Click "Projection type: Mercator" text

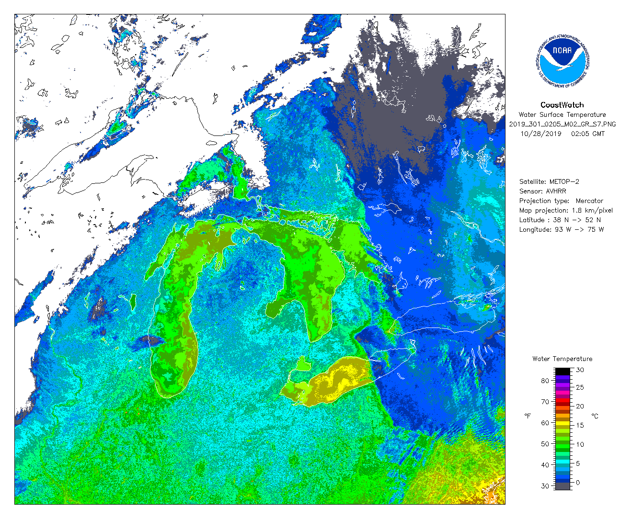(561, 201)
